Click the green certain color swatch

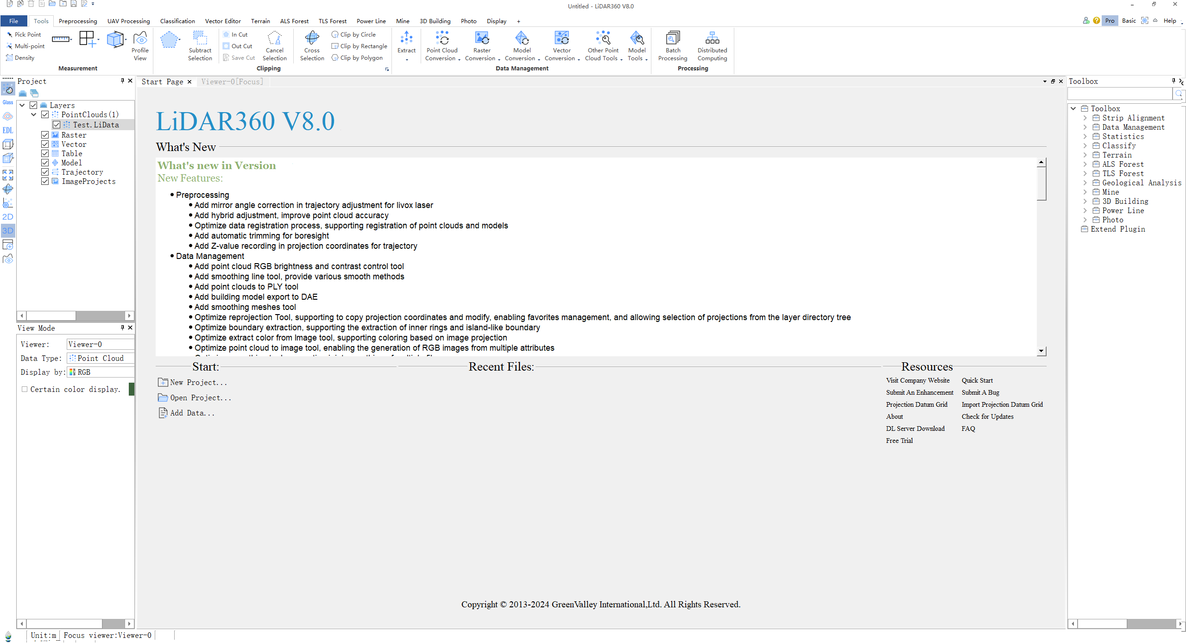pyautogui.click(x=132, y=389)
